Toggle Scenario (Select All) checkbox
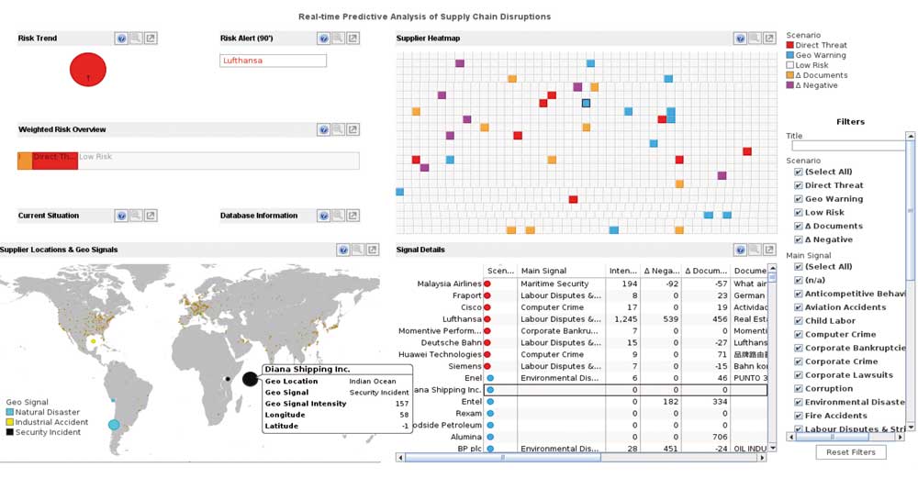Screen dimensions: 918x478 coord(798,172)
